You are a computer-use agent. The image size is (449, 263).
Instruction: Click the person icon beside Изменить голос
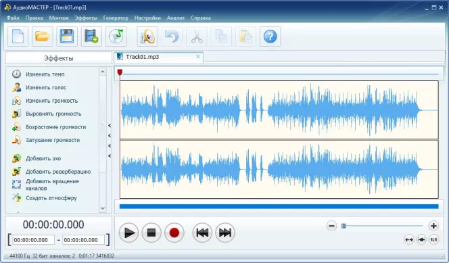tap(17, 87)
